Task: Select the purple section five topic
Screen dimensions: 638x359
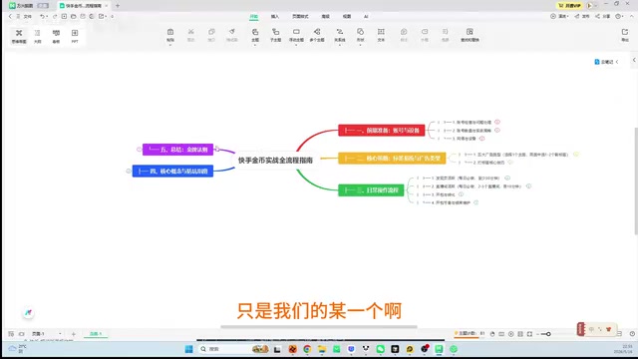Action: coord(177,150)
